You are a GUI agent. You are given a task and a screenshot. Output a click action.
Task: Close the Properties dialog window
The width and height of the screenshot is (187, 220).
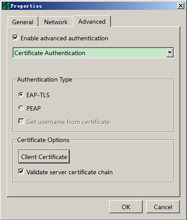181,6
